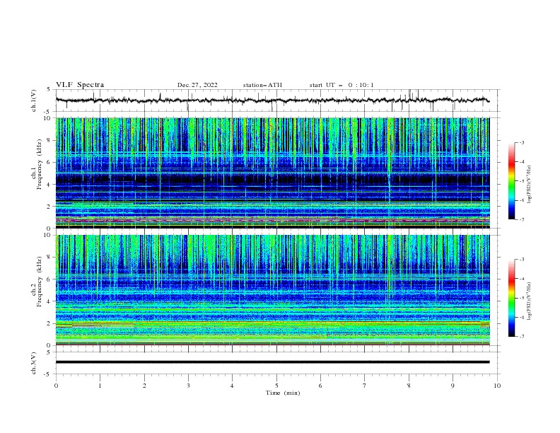Click the "Time (min)" axis label
The height and width of the screenshot is (433, 560).
tap(283, 393)
